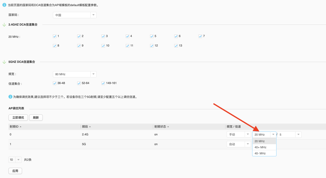The height and width of the screenshot is (178, 326).
Task: Sort by 射频状态 column arrow
Action: [168, 127]
